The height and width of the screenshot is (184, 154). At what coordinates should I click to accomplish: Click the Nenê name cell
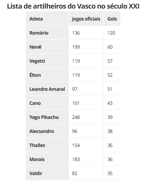click(x=47, y=47)
